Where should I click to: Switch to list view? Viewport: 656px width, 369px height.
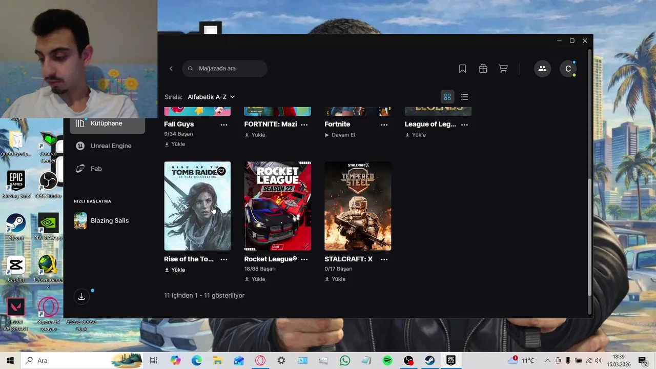click(464, 97)
